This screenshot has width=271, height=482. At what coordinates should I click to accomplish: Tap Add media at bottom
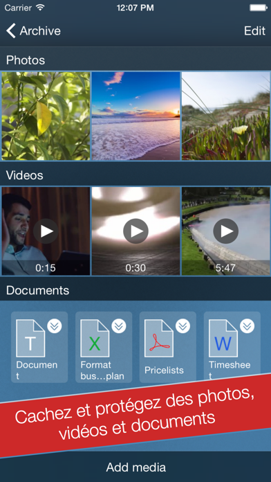(135, 467)
